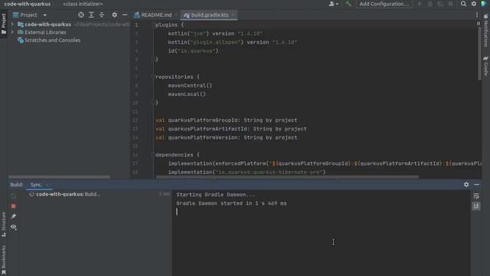Toggle soft-wrap icon in build output
This screenshot has width=490, height=276.
476,196
